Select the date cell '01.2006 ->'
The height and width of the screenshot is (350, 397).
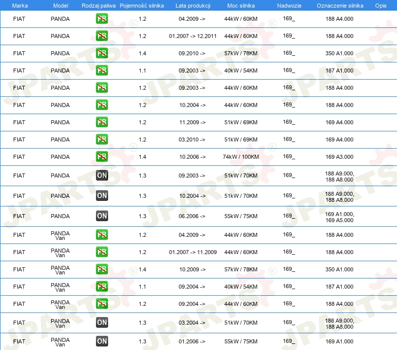click(192, 341)
